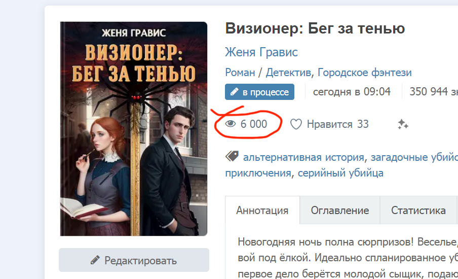This screenshot has height=279, width=458.
Task: Click the 'в процессе' status badge
Action: tap(260, 92)
